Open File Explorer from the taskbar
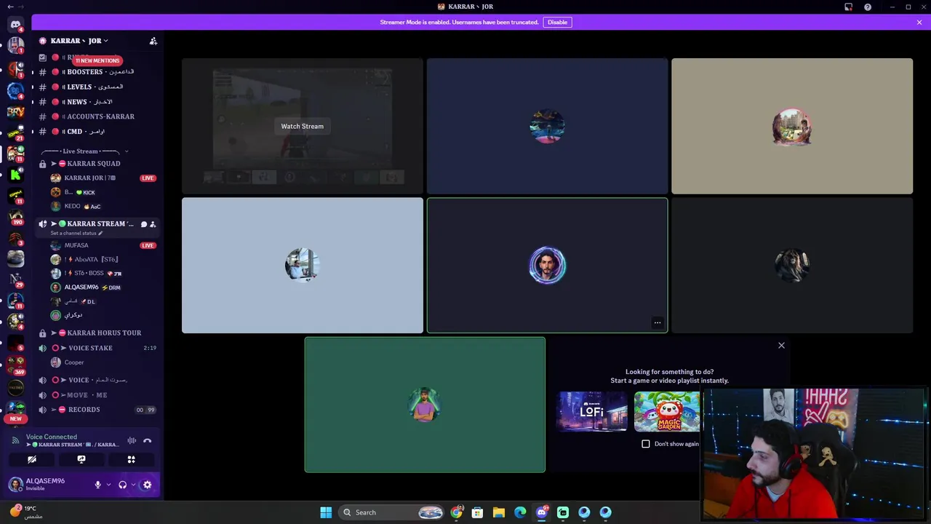Viewport: 931px width, 524px height. tap(498, 512)
